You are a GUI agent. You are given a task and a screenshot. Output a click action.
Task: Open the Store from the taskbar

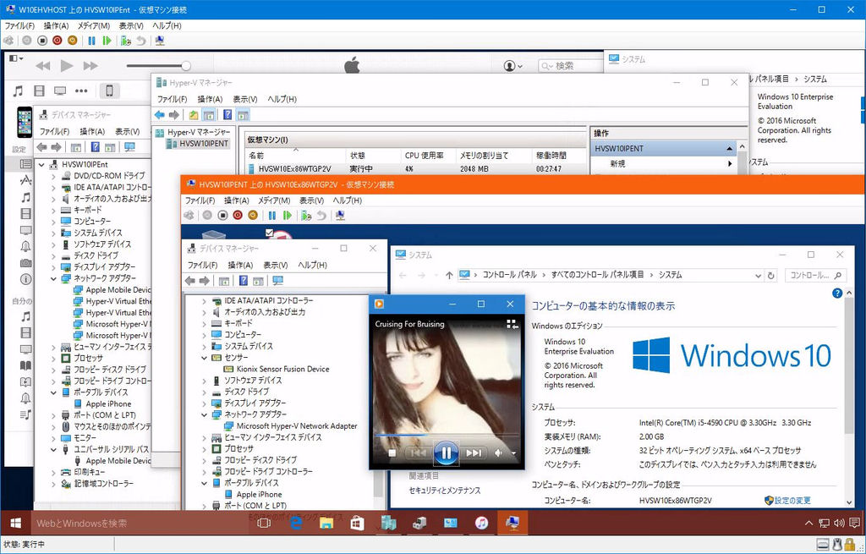click(x=358, y=523)
